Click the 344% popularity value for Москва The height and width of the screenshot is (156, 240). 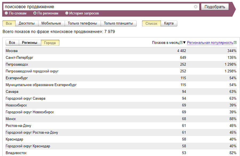[x=232, y=51]
